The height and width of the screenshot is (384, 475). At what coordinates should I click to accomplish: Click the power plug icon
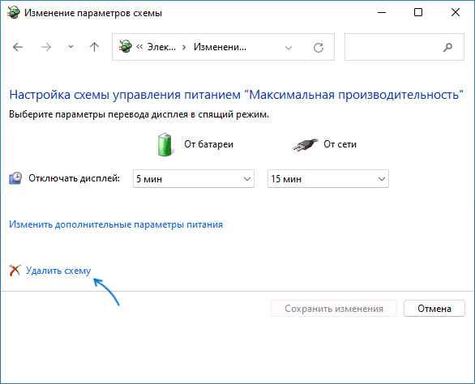(306, 144)
